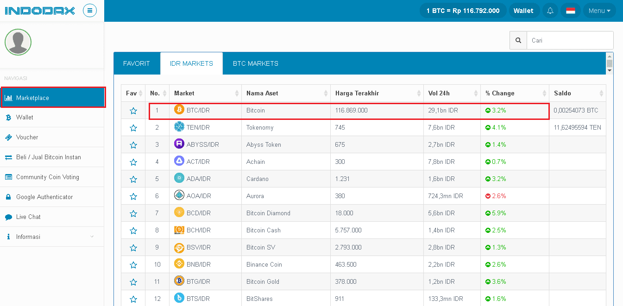Click the search magnifier icon

[518, 40]
